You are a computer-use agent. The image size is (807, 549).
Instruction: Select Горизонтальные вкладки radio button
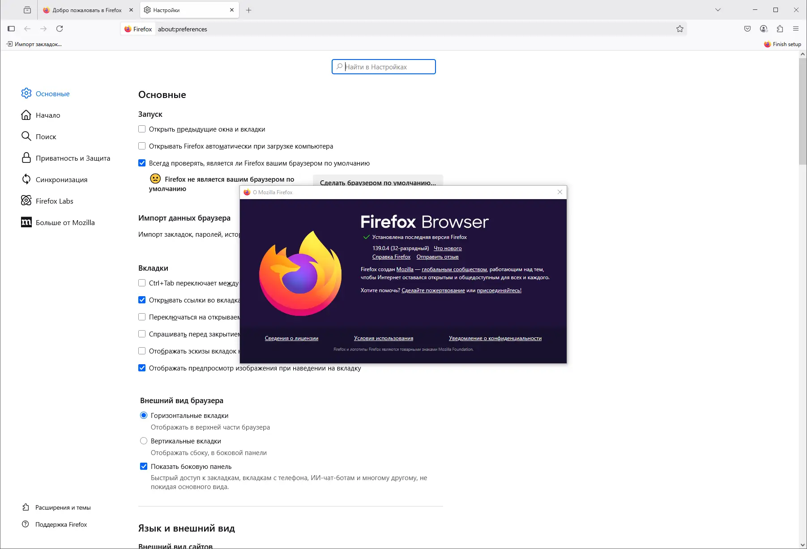[x=144, y=415]
